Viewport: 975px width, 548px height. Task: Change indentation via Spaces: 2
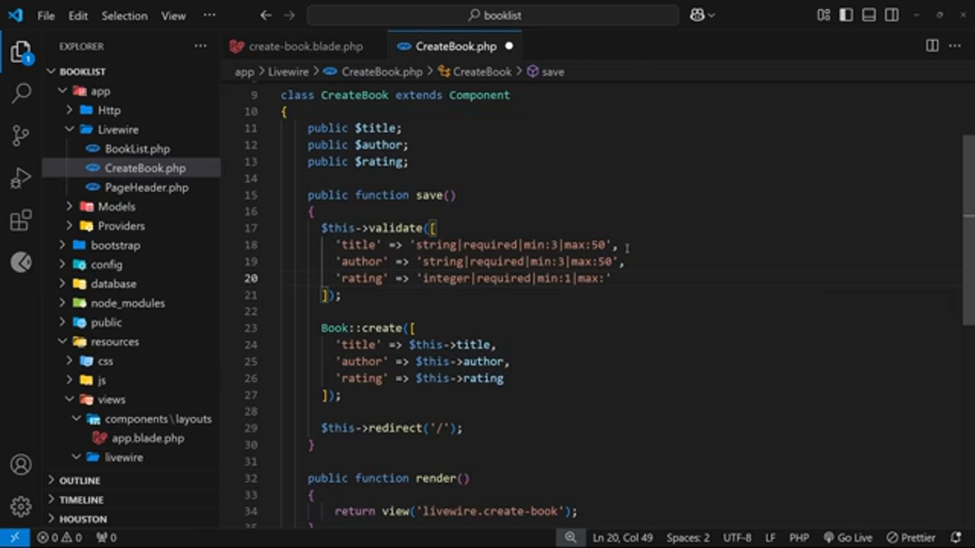click(688, 537)
